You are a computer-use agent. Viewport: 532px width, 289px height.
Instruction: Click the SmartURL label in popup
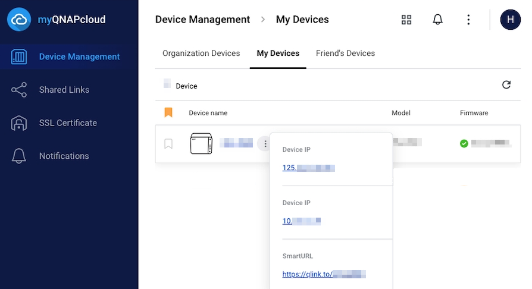pos(298,256)
